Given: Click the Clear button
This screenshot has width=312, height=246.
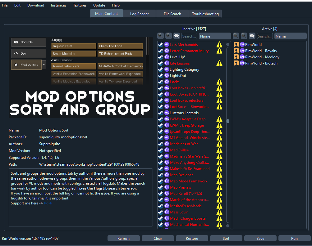Looking at the screenshot, I should point(158,238).
